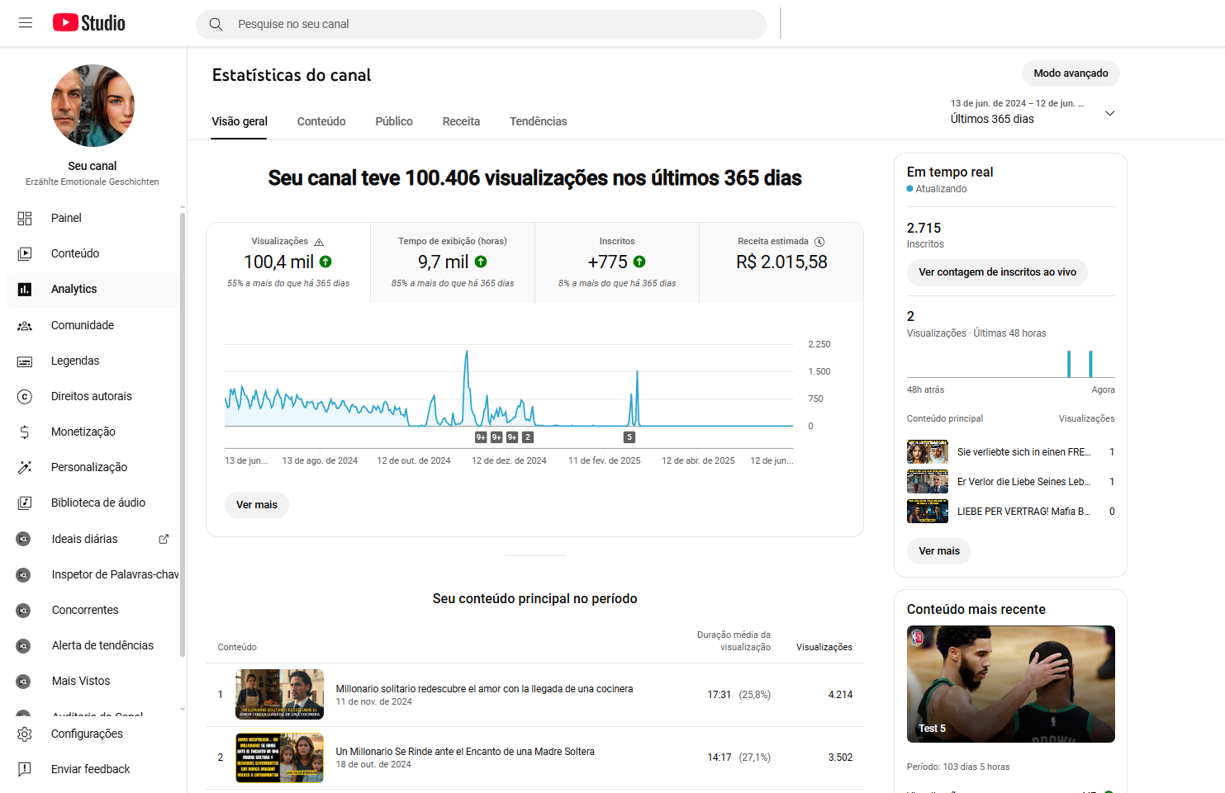Viewport: 1225px width, 793px height.
Task: Click the Ideais diárias extension icon
Action: (24, 539)
